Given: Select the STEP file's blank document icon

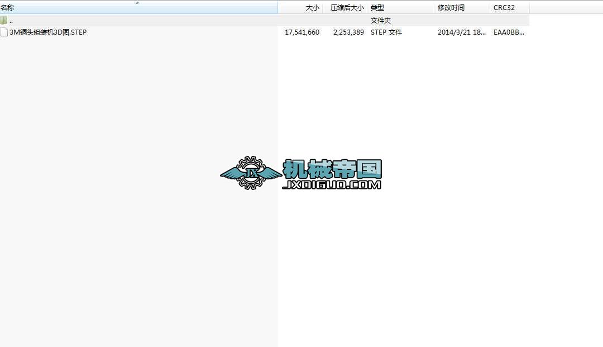Looking at the screenshot, I should tap(4, 32).
